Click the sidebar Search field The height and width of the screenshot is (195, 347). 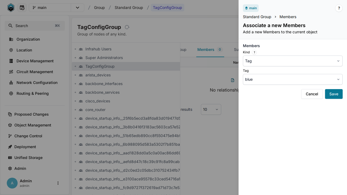[35, 26]
